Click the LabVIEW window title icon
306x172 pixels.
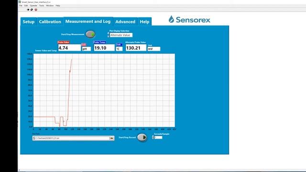click(x=20, y=2)
